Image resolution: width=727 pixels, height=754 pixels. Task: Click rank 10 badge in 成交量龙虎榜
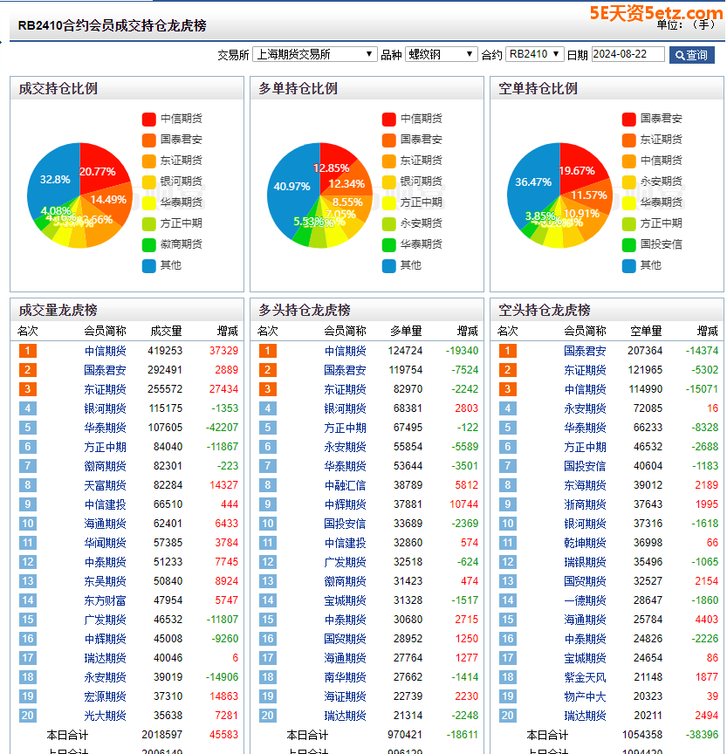pyautogui.click(x=27, y=524)
